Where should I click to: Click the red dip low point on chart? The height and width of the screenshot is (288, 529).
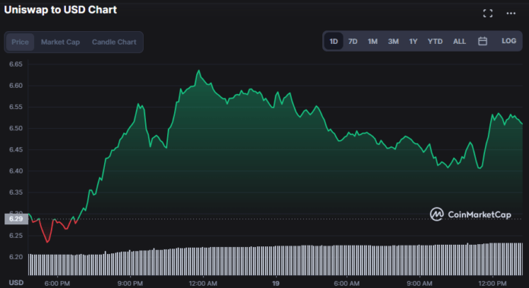tap(47, 242)
